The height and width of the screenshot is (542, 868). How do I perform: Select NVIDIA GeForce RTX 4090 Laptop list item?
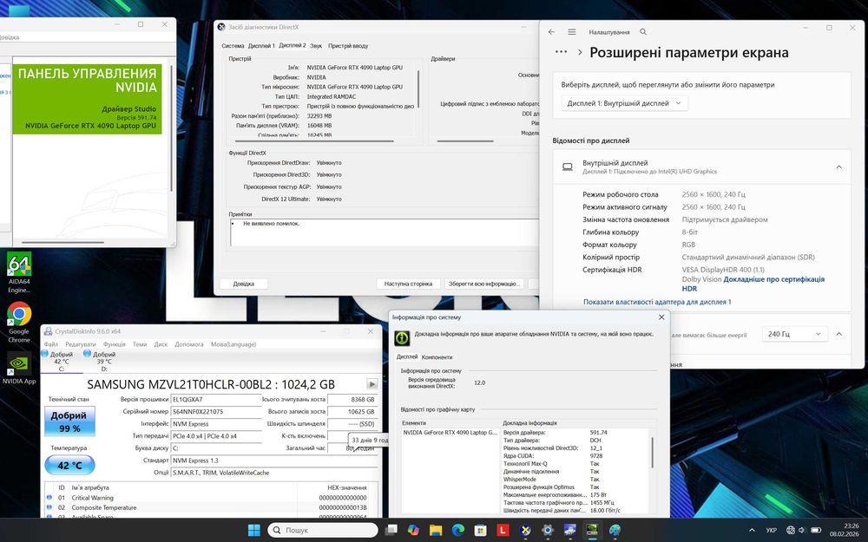coord(450,433)
